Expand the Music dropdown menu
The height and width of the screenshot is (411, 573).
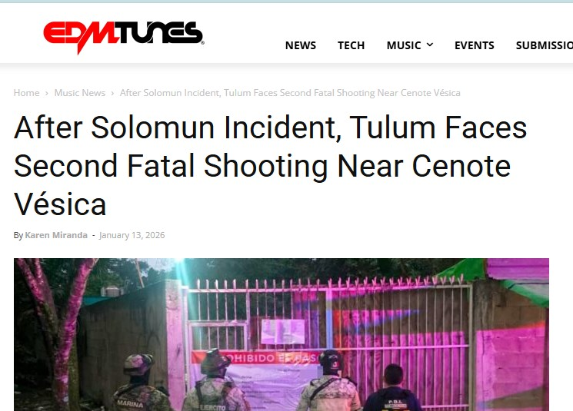410,45
